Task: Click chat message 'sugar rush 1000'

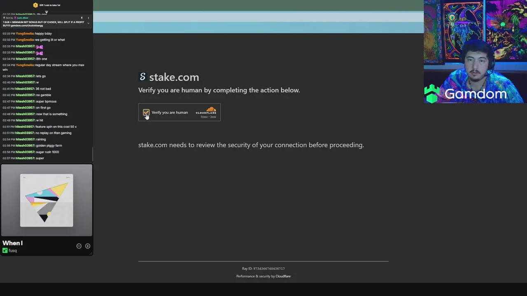Action: tap(47, 152)
